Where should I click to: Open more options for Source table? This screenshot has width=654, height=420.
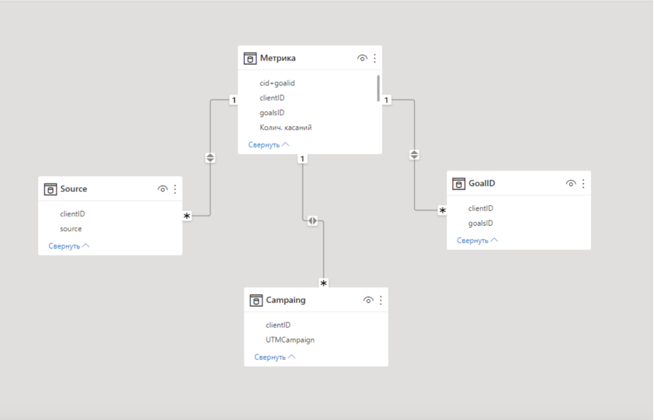click(175, 189)
